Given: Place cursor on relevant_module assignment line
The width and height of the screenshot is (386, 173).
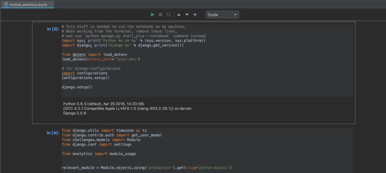Looking at the screenshot, I should pos(147,168).
